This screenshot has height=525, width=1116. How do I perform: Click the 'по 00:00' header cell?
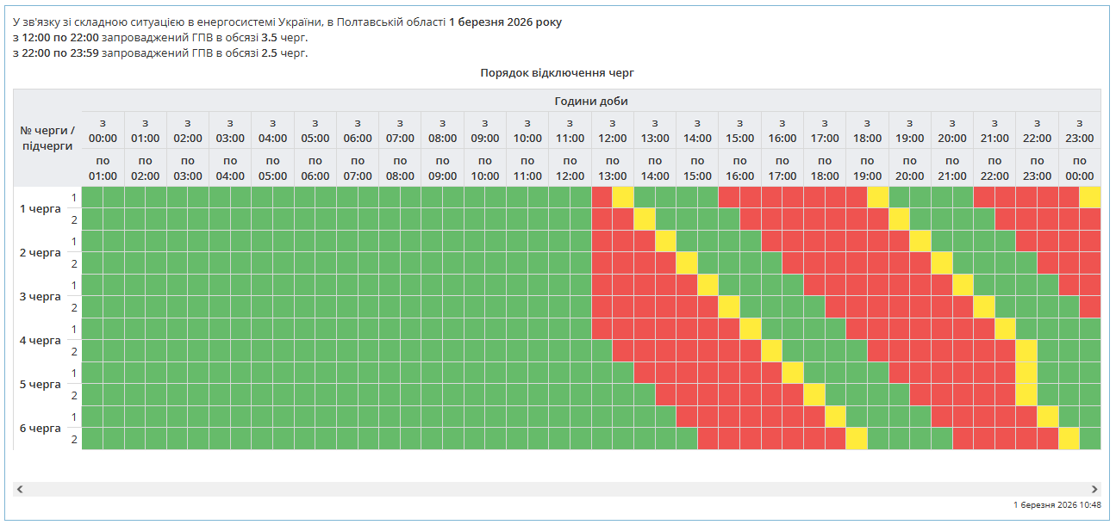1079,168
